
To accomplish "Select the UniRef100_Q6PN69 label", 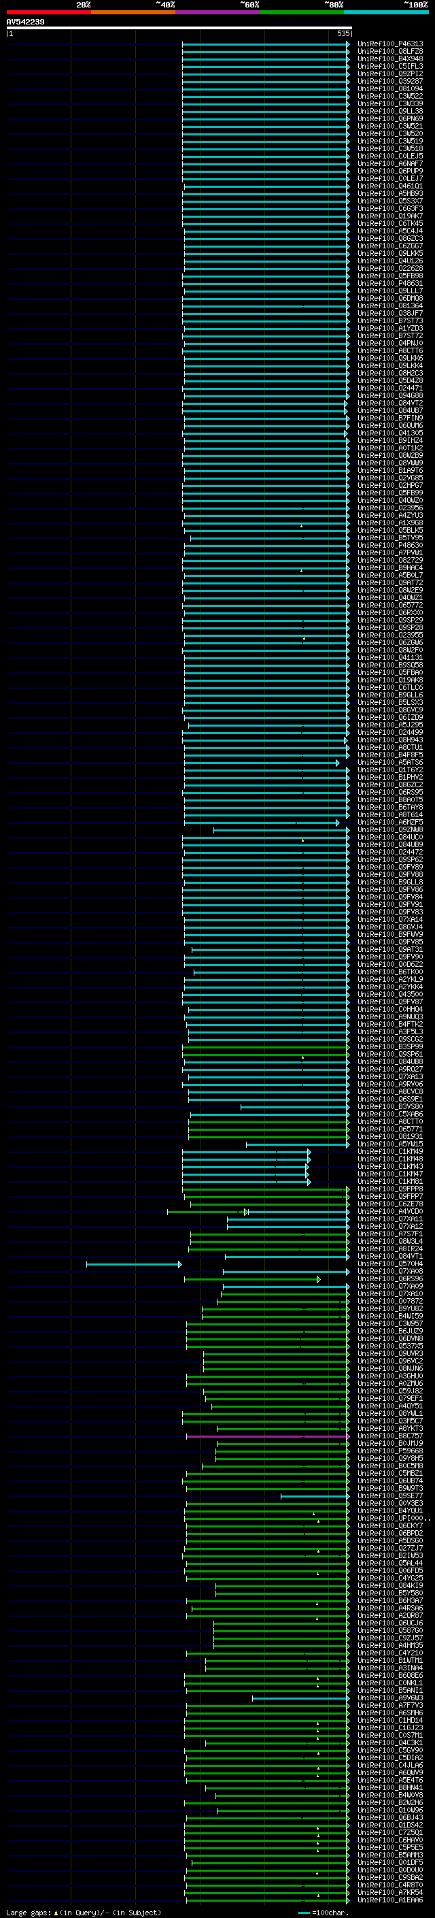I will (389, 118).
